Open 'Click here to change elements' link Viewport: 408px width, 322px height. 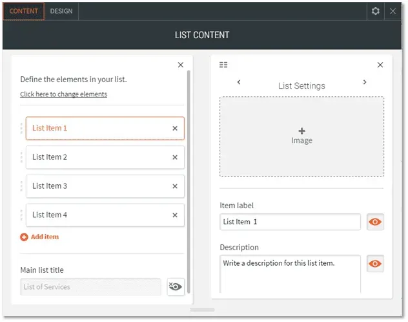click(63, 94)
